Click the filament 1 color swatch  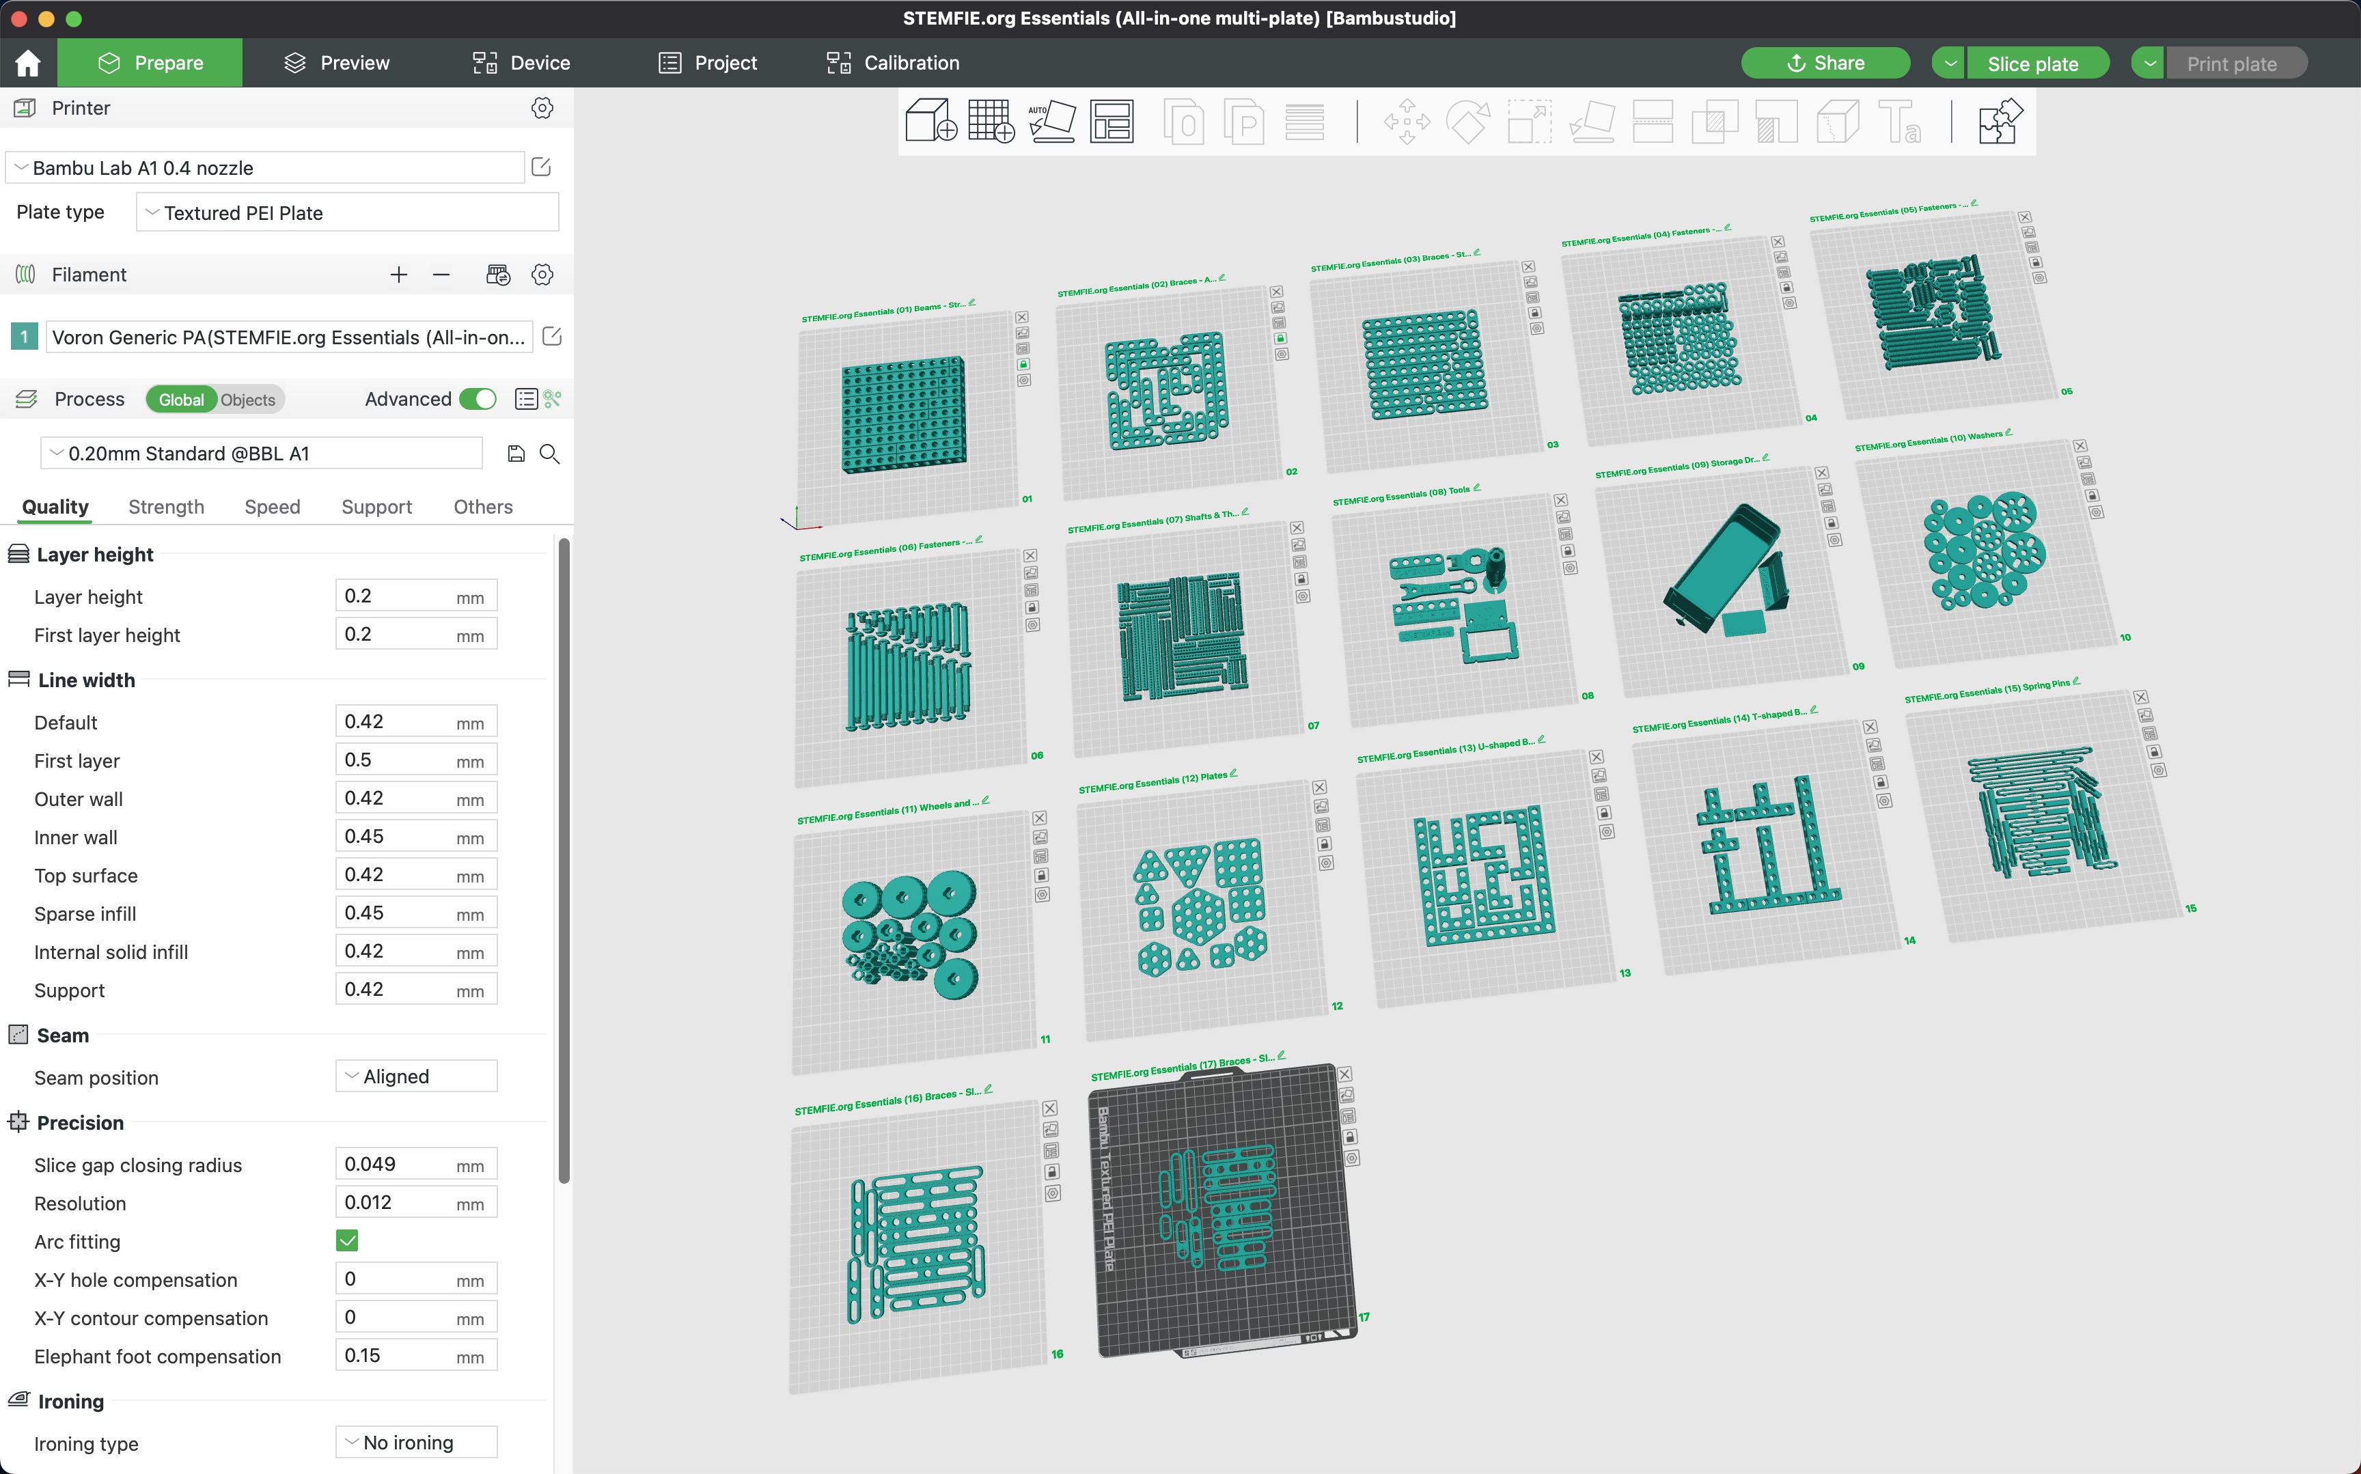25,336
